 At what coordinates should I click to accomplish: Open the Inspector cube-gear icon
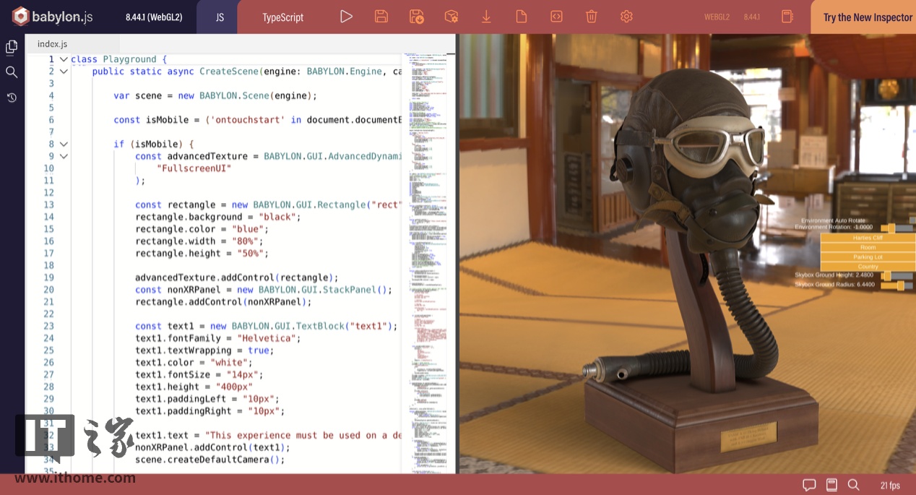[451, 17]
